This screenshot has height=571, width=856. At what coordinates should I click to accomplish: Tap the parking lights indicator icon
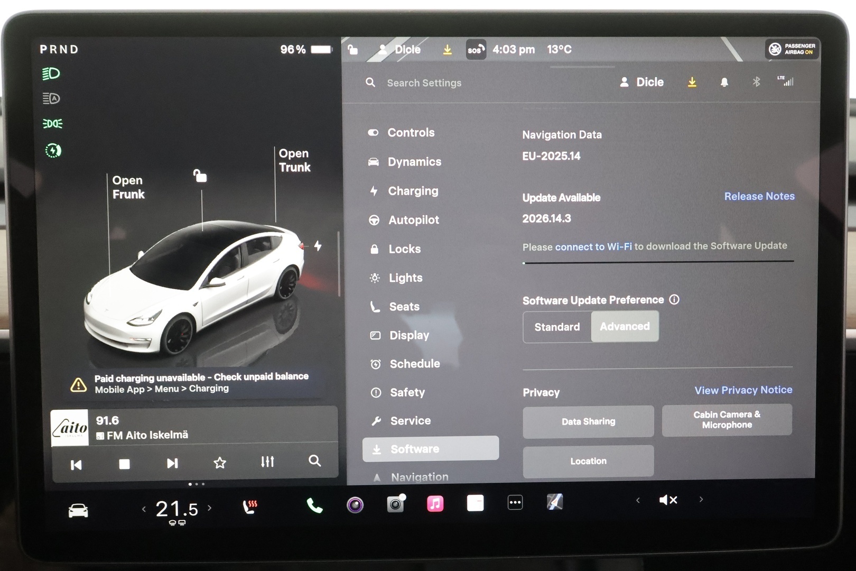coord(52,124)
